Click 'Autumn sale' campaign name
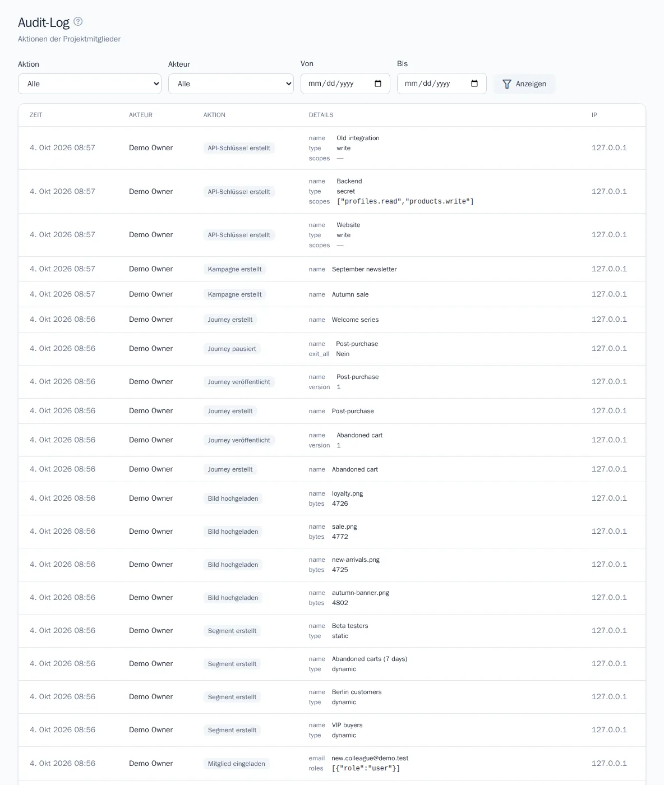Viewport: 664px width, 785px height. coord(351,294)
